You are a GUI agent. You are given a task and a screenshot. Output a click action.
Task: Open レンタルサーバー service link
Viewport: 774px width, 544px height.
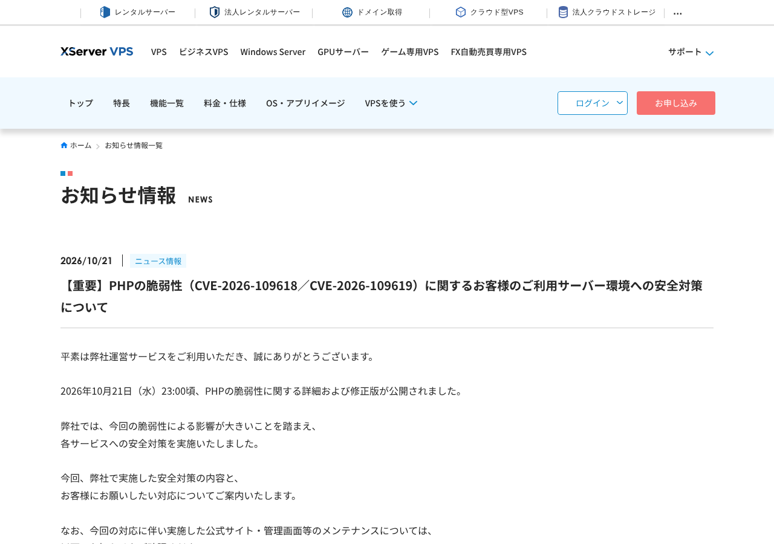point(138,12)
